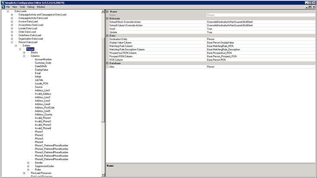
Task: Select the Customer_Code column
Action: click(x=43, y=63)
